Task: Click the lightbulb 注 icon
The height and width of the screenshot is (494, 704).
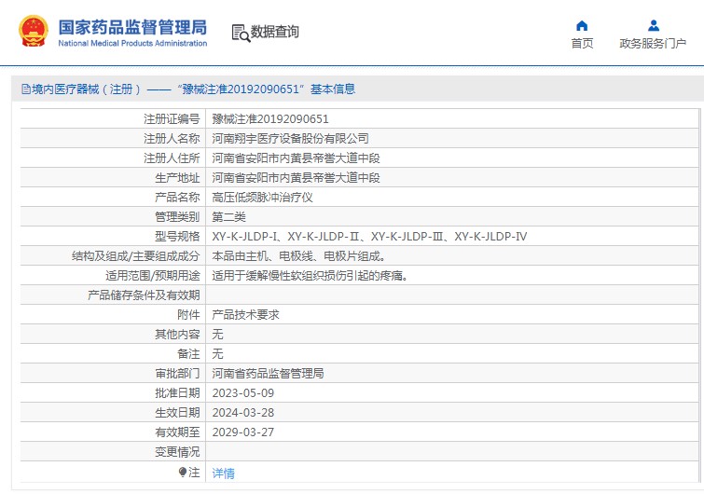Action: point(182,472)
